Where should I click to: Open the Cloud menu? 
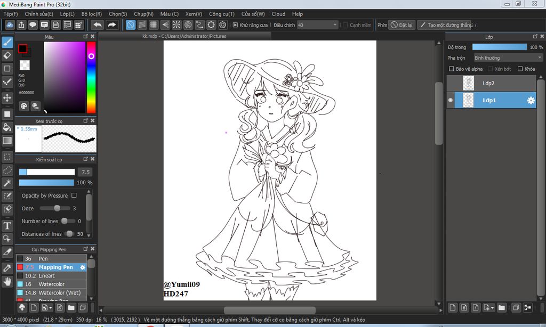pos(278,14)
